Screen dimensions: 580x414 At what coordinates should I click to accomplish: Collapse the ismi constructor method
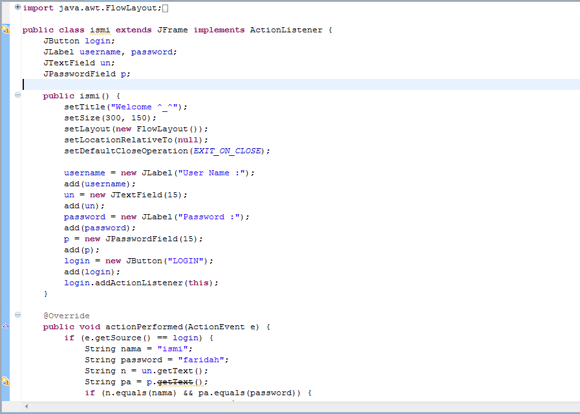click(x=17, y=95)
